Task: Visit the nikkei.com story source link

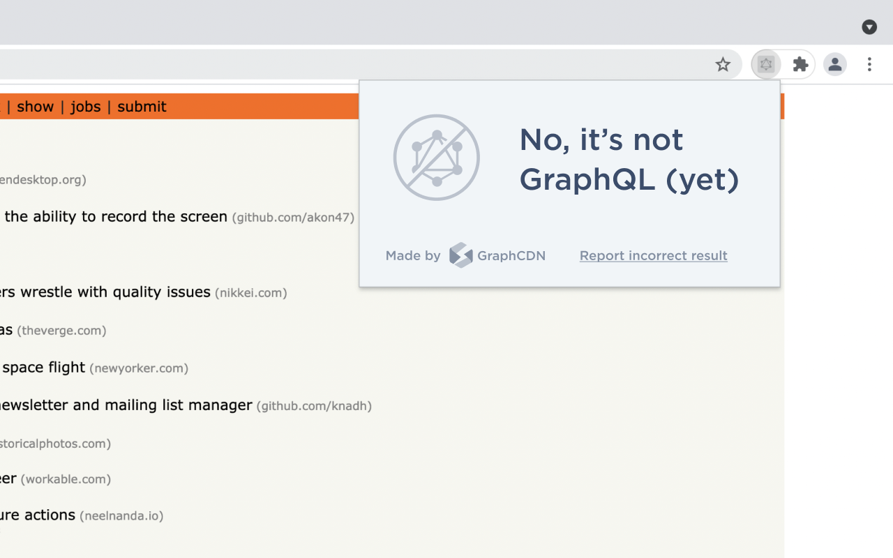Action: tap(251, 293)
